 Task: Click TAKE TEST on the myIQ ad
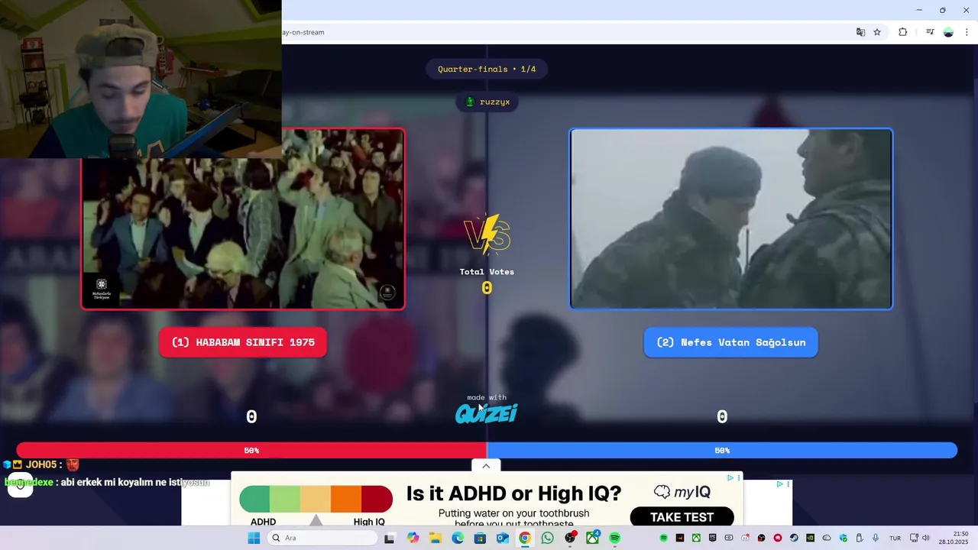682,517
